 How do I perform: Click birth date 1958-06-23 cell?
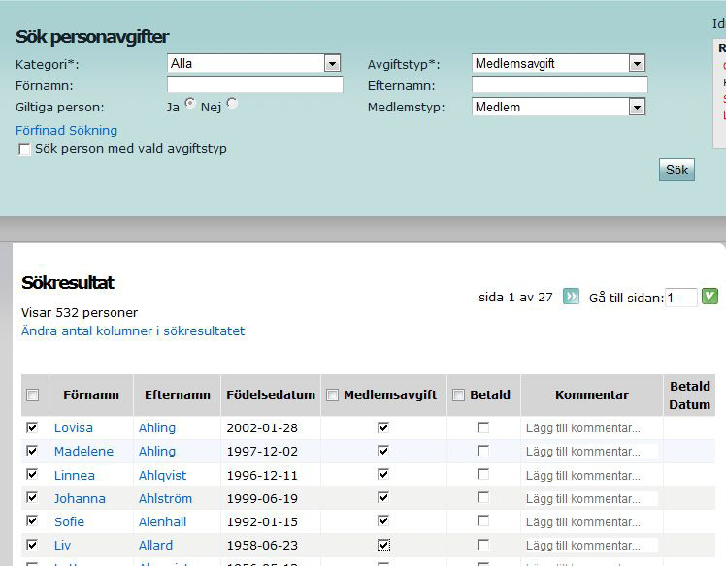[262, 546]
